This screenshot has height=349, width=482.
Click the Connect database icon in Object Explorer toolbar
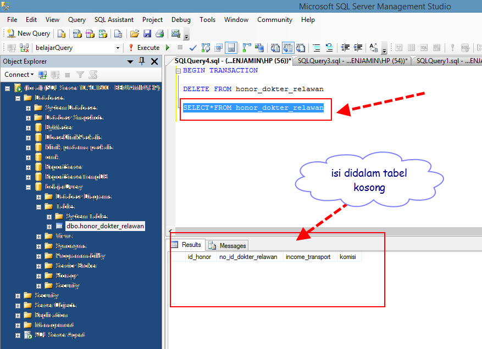click(x=42, y=74)
